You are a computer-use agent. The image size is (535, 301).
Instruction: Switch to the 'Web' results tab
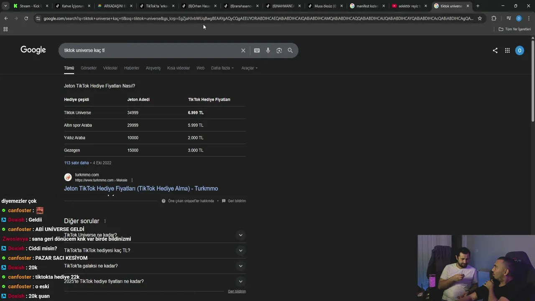click(201, 68)
